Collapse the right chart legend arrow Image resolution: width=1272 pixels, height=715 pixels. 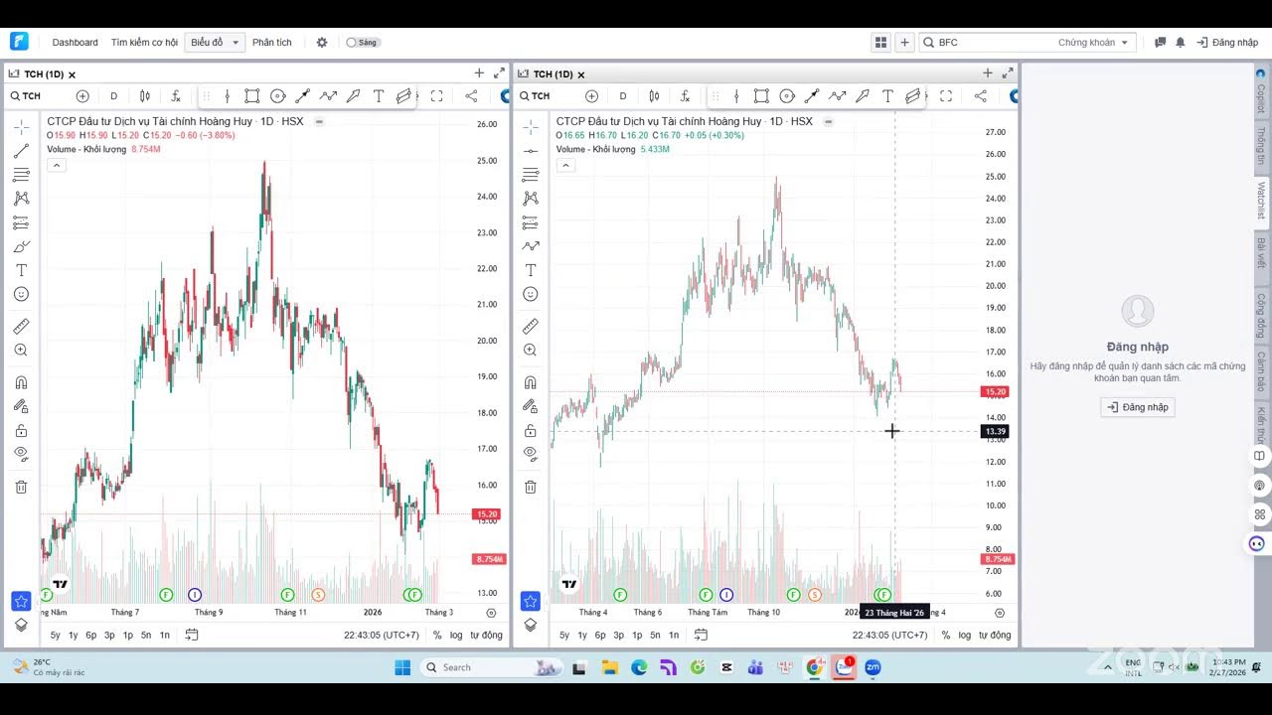[x=565, y=165]
